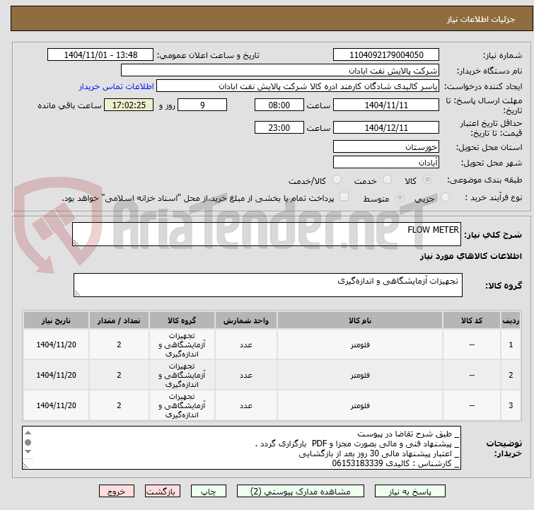This screenshot has width=534, height=510.
Task: Click the گروه کالا table column header
Action: coord(182,320)
